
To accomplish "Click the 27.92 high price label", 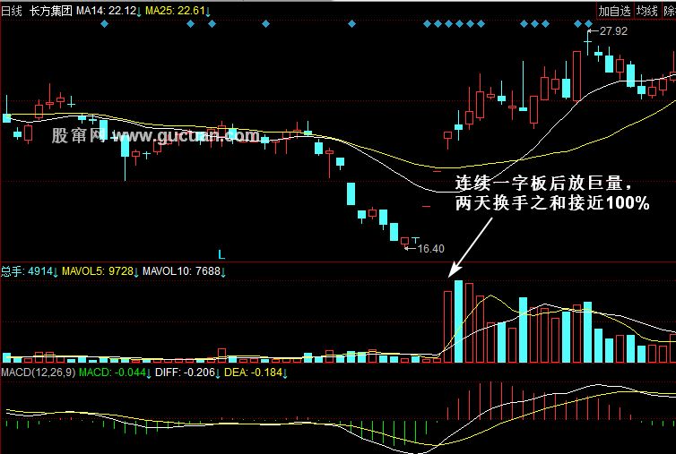I will pos(613,31).
